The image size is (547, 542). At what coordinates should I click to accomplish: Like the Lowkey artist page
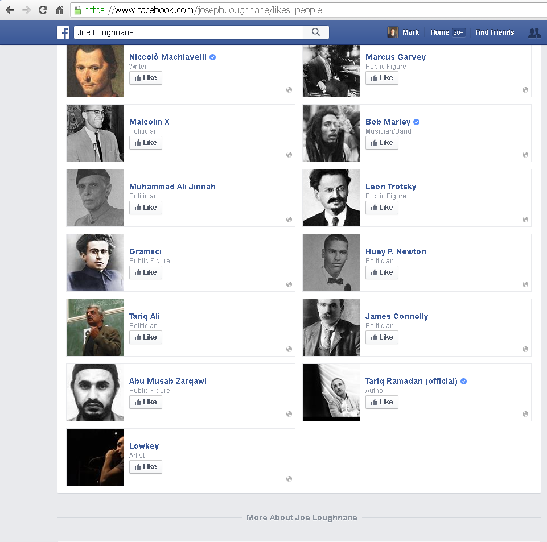146,467
